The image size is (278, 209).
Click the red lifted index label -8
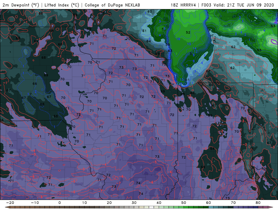[x=41, y=197]
